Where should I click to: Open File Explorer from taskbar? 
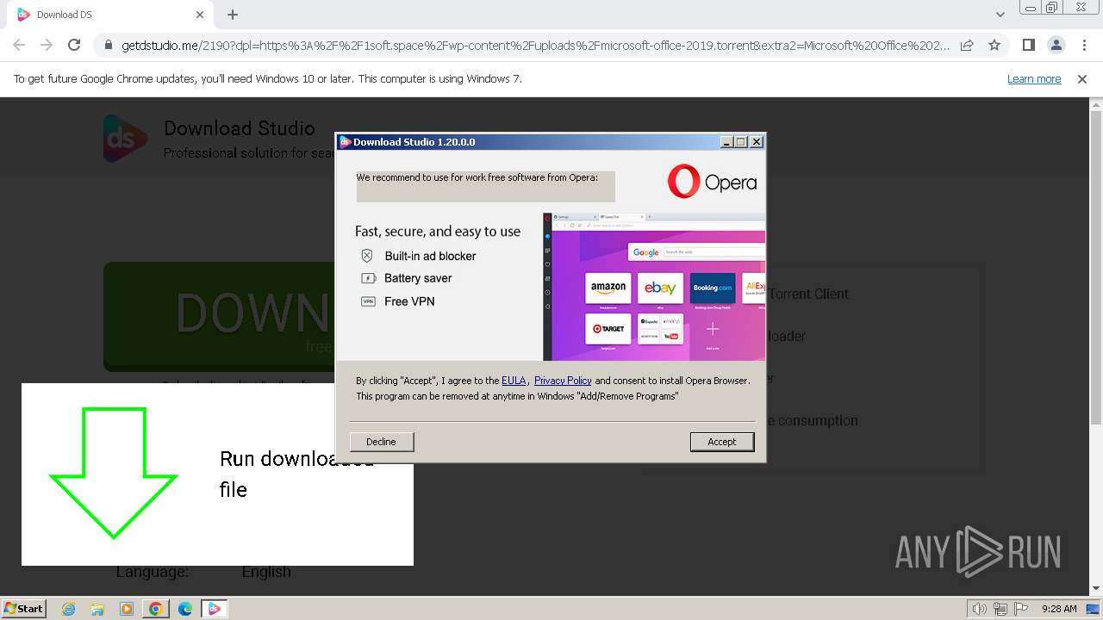97,609
